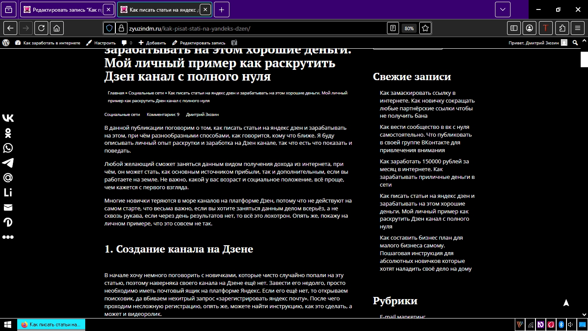Share the article on VK

click(8, 118)
